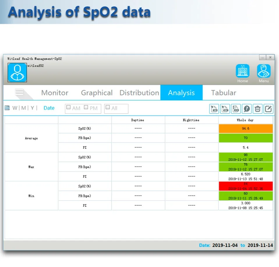Switch to the Monitor tab

coord(55,93)
